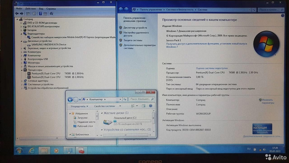Collapse the Видеоадаптеры node
This screenshot has width=289, height=163.
21,34
